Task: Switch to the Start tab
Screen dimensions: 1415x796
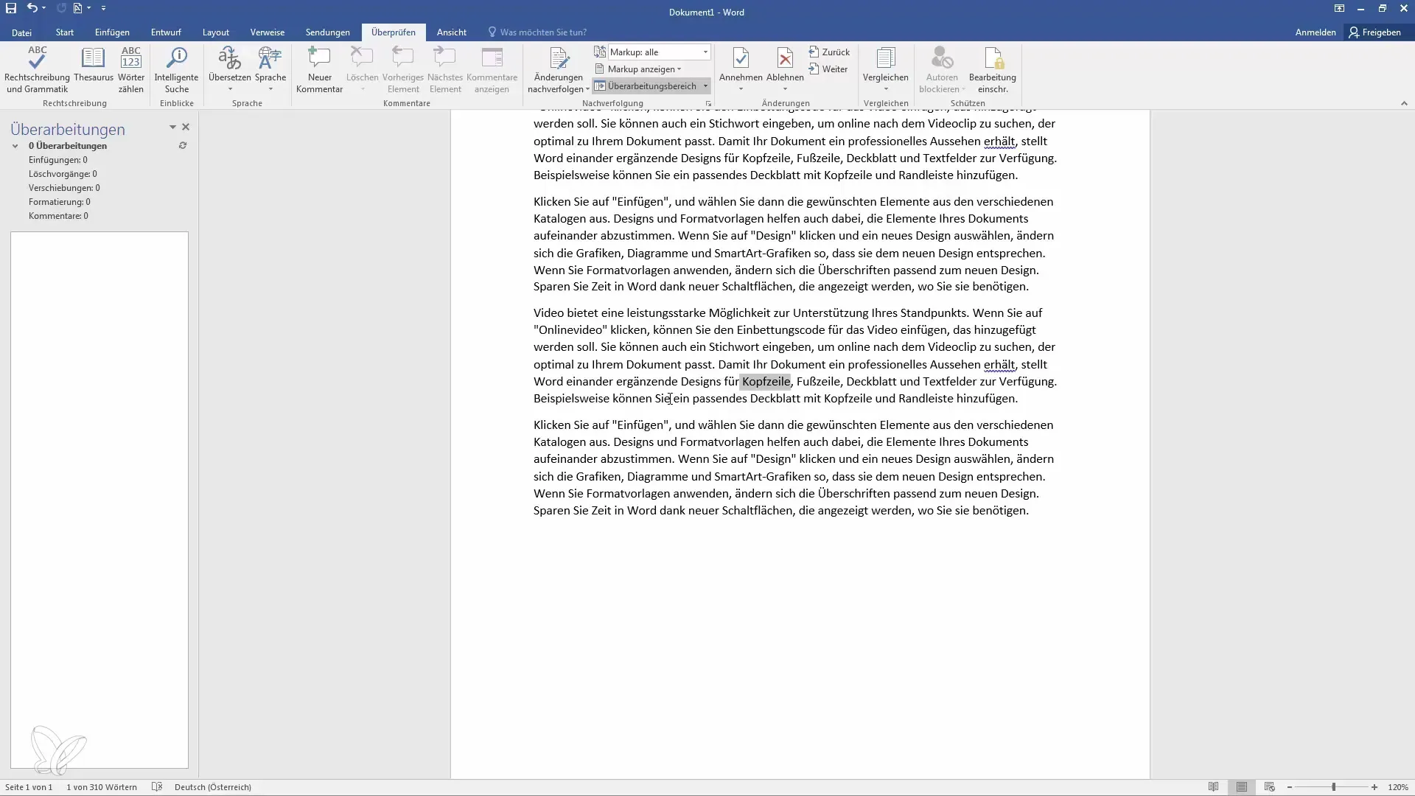Action: 65,32
